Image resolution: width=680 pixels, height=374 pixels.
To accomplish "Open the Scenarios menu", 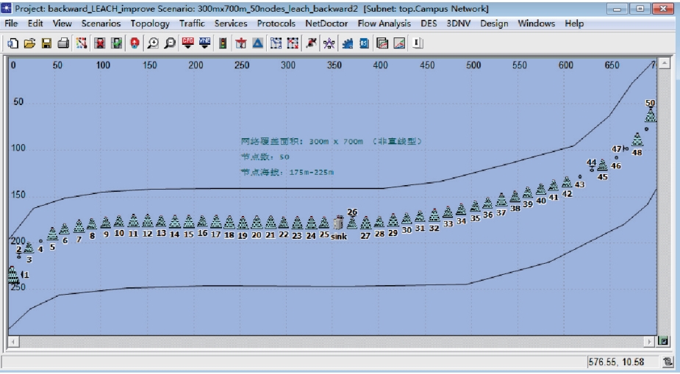I will point(101,24).
